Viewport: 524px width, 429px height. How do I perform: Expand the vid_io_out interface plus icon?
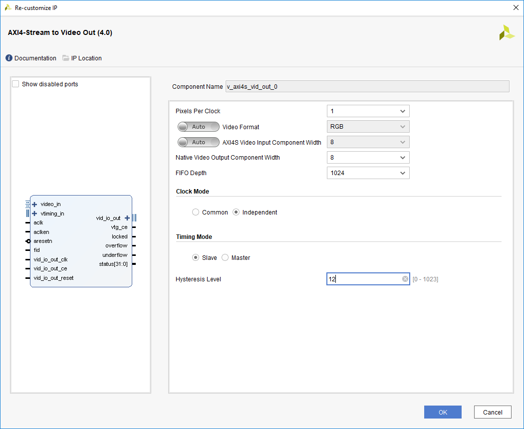127,218
